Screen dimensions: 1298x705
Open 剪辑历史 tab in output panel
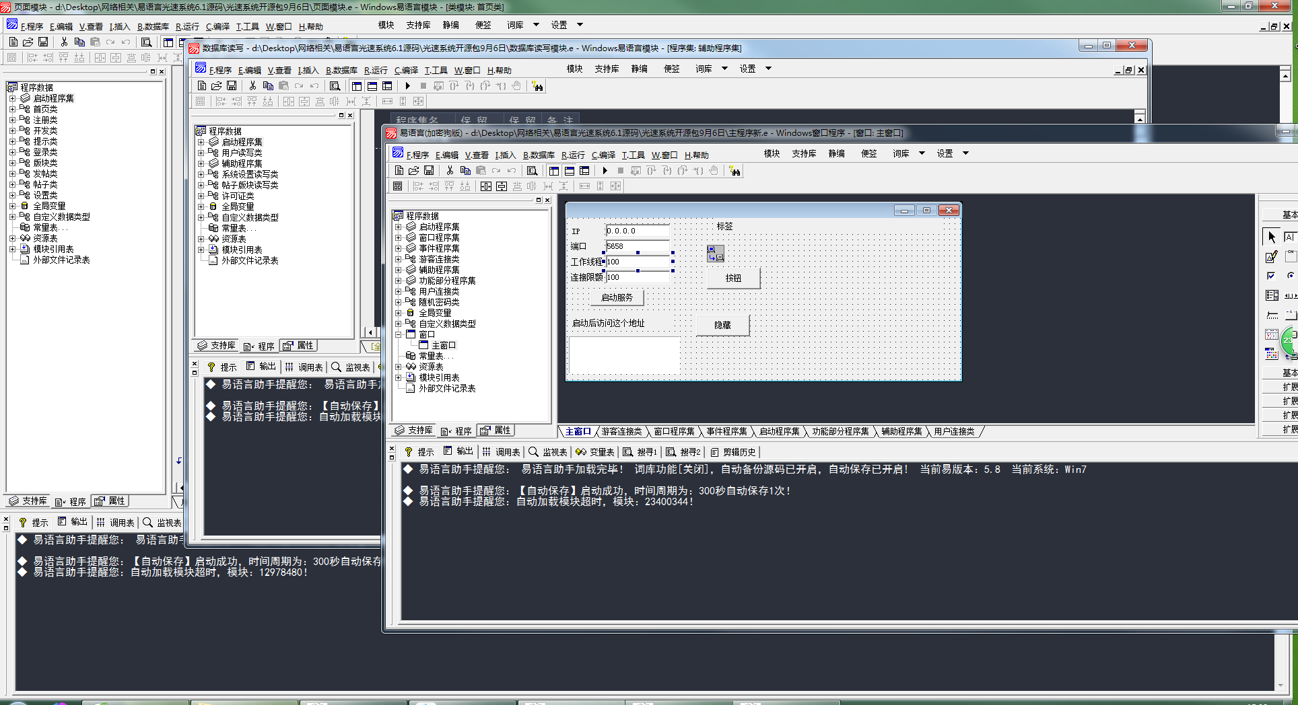click(733, 452)
